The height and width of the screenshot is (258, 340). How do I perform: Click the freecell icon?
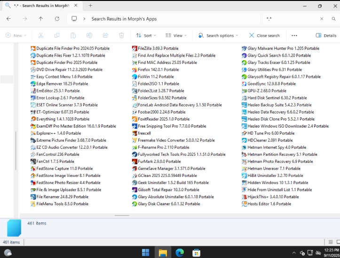[134, 133]
